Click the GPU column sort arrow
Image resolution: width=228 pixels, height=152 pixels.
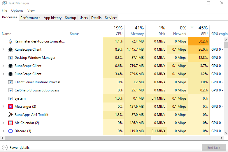(x=192, y=27)
